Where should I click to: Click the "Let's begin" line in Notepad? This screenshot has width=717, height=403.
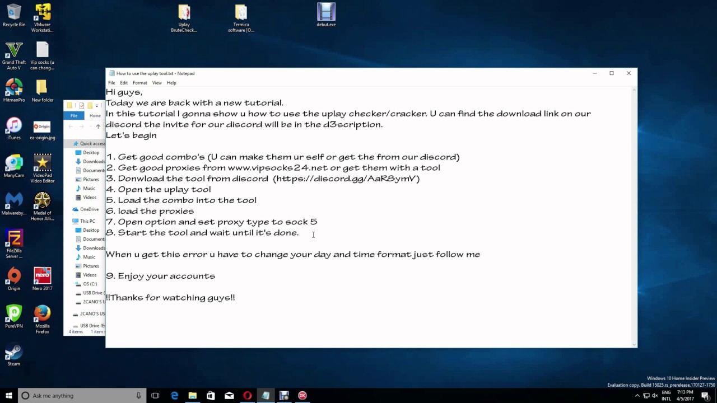[131, 135]
